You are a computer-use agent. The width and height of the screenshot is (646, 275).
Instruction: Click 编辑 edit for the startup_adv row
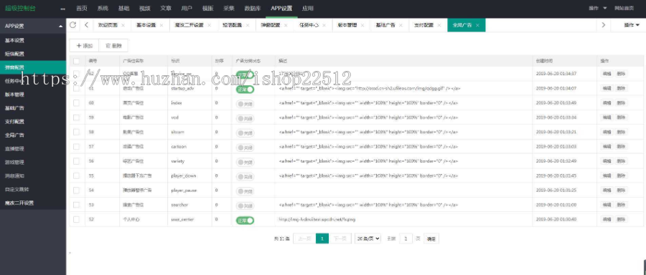(607, 88)
